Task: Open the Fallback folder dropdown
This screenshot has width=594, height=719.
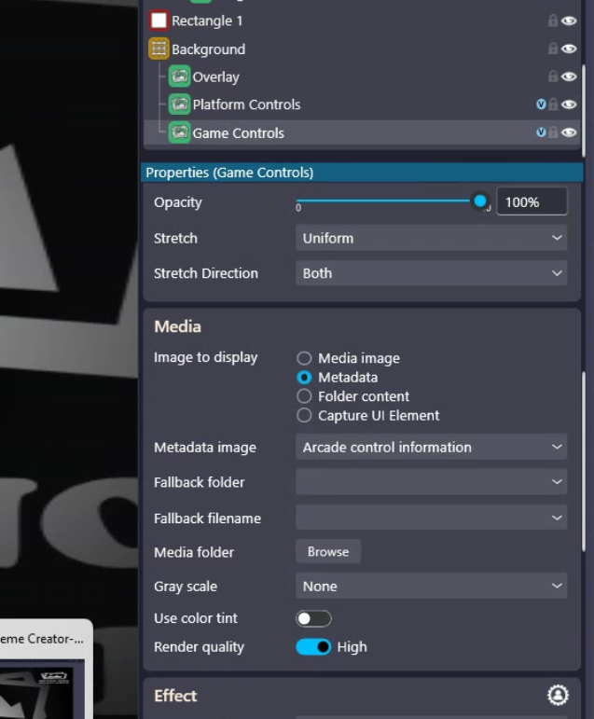Action: [431, 482]
